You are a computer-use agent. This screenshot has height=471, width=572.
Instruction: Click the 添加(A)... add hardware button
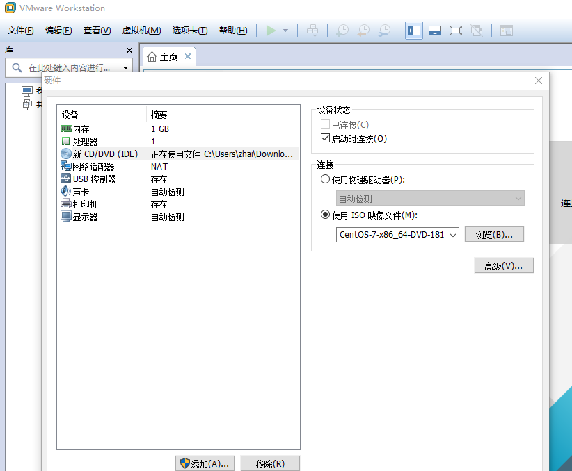[205, 463]
